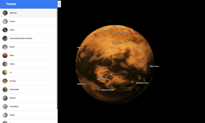Select the Shiwanni Virgae label
This screenshot has height=123, width=205.
[108, 90]
